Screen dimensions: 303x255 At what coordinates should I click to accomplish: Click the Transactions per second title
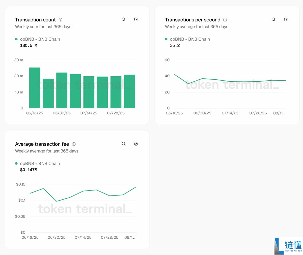click(x=193, y=20)
